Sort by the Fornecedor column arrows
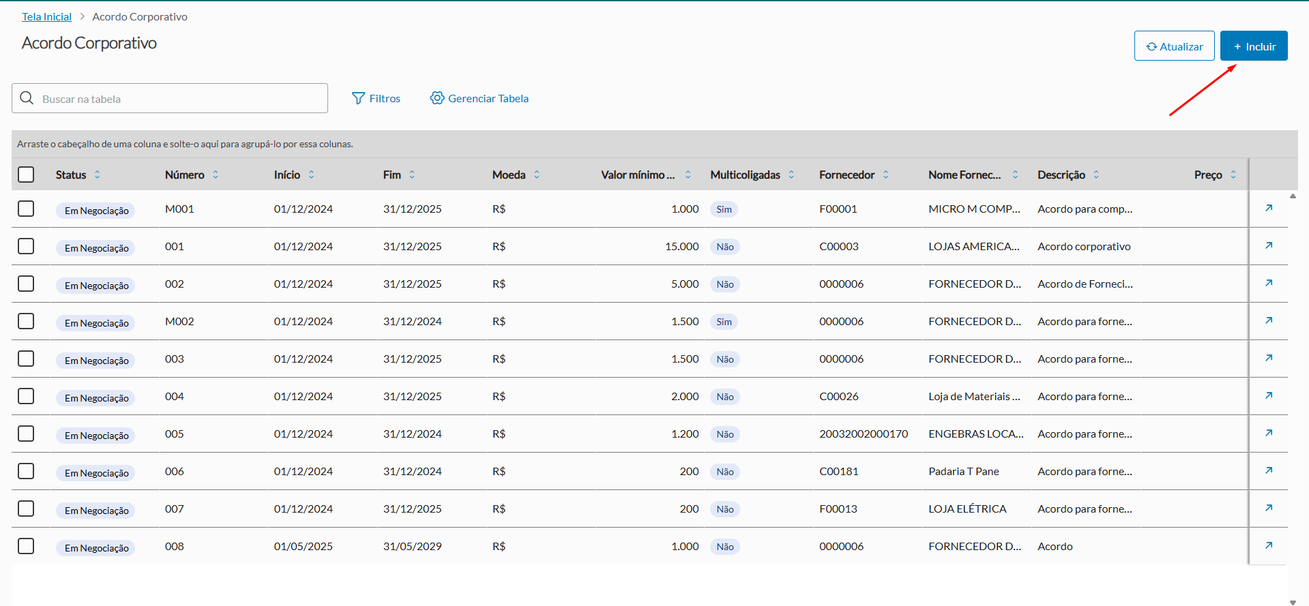 point(885,175)
